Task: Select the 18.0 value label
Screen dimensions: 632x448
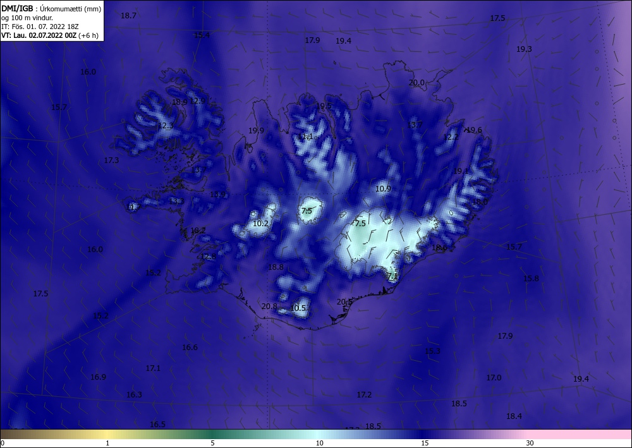Action: (x=480, y=202)
